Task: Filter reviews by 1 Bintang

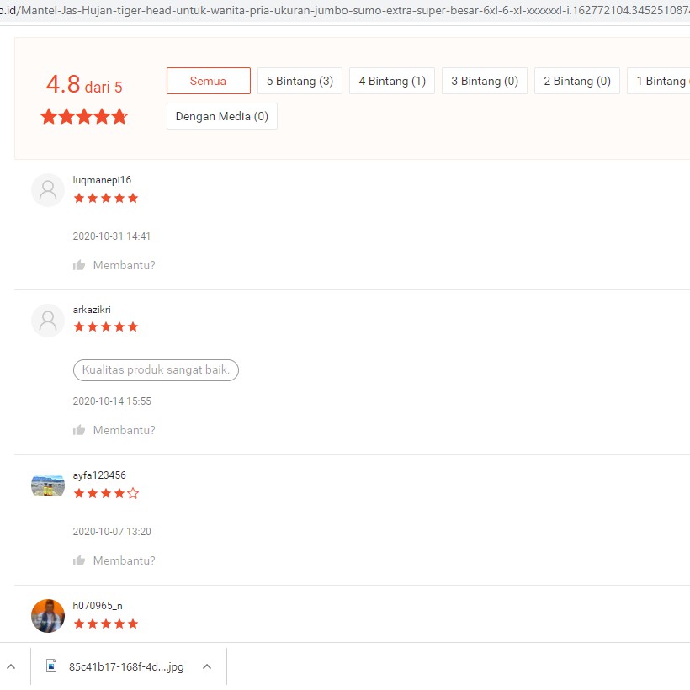Action: [659, 81]
